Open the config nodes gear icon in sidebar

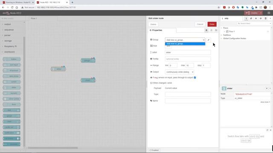pos(261,18)
